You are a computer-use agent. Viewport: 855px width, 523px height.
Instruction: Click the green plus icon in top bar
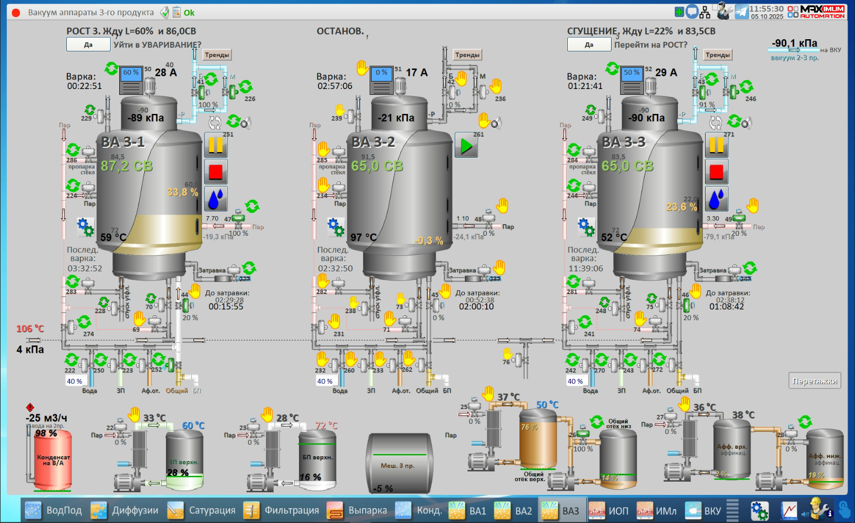[x=679, y=12]
